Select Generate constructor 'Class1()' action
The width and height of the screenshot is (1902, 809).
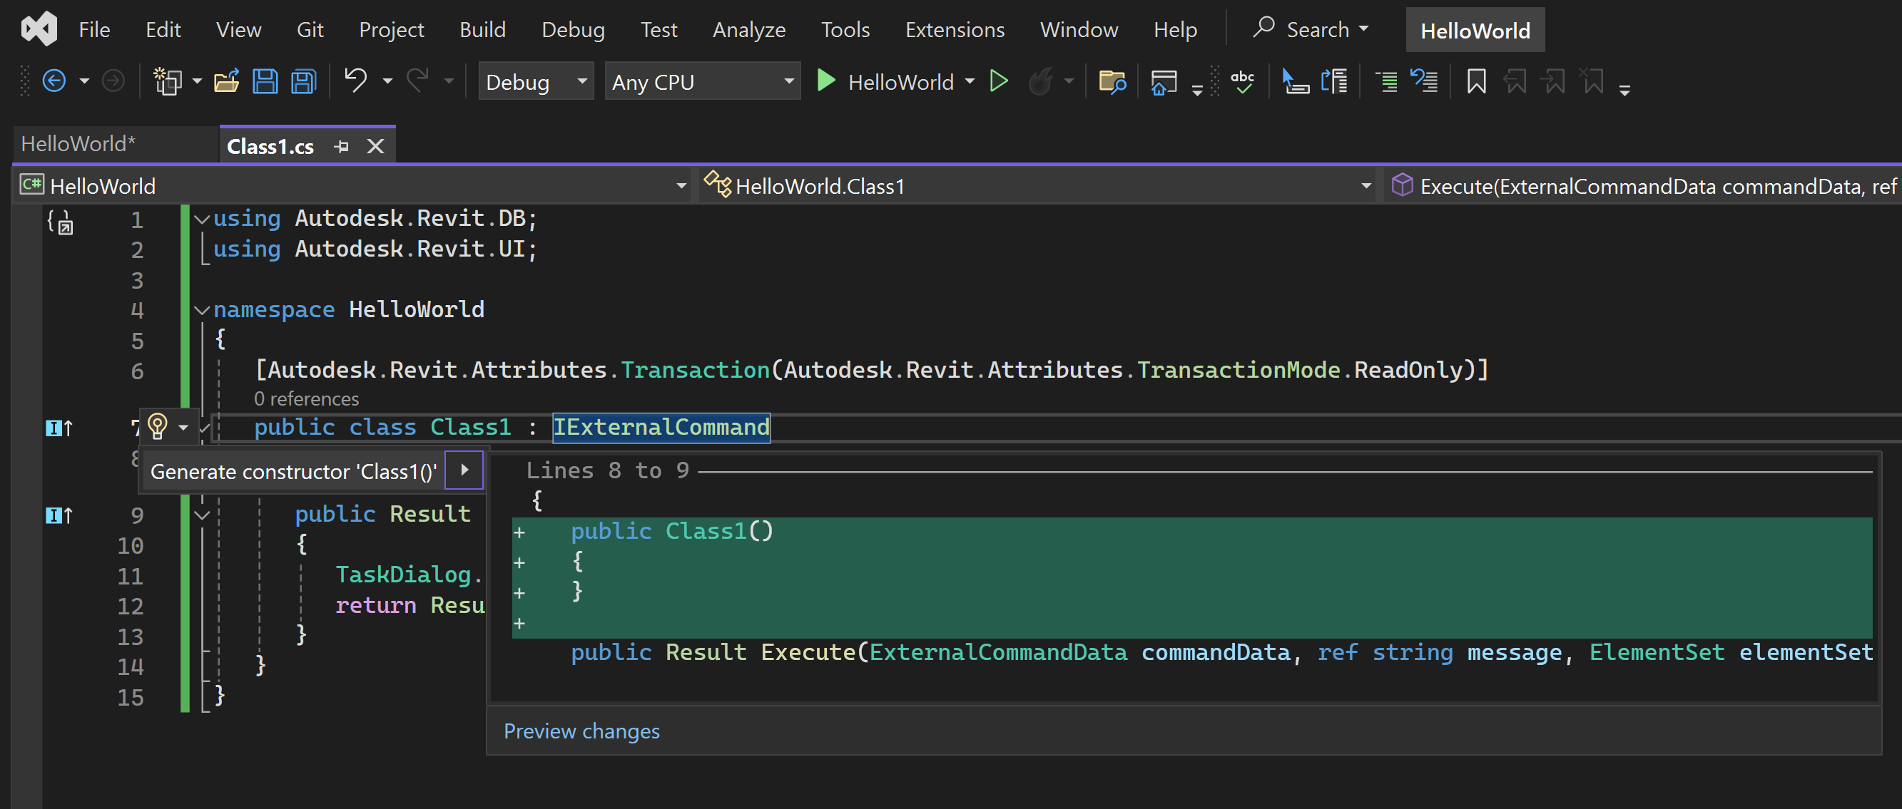tap(294, 471)
